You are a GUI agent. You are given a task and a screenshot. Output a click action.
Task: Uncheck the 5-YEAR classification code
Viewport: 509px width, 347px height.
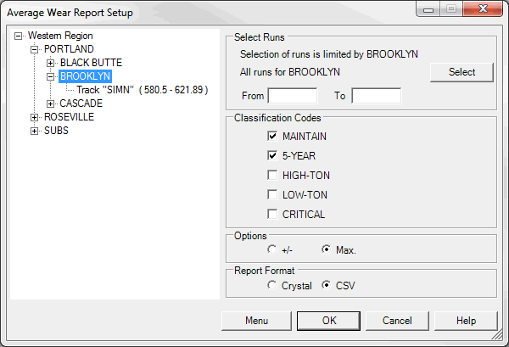pyautogui.click(x=272, y=155)
